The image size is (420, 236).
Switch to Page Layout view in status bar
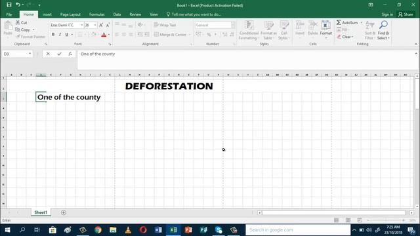(x=348, y=220)
